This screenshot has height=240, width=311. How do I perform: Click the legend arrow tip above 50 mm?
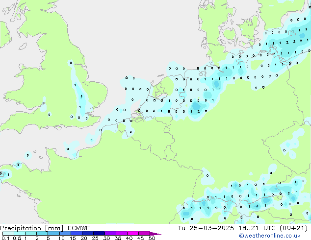pyautogui.click(x=155, y=234)
